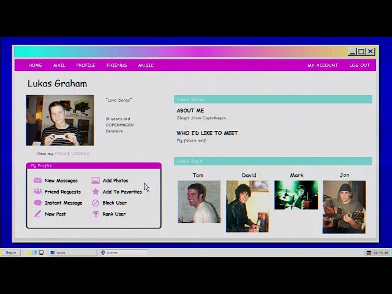Click the Add To Favorites label

click(122, 192)
